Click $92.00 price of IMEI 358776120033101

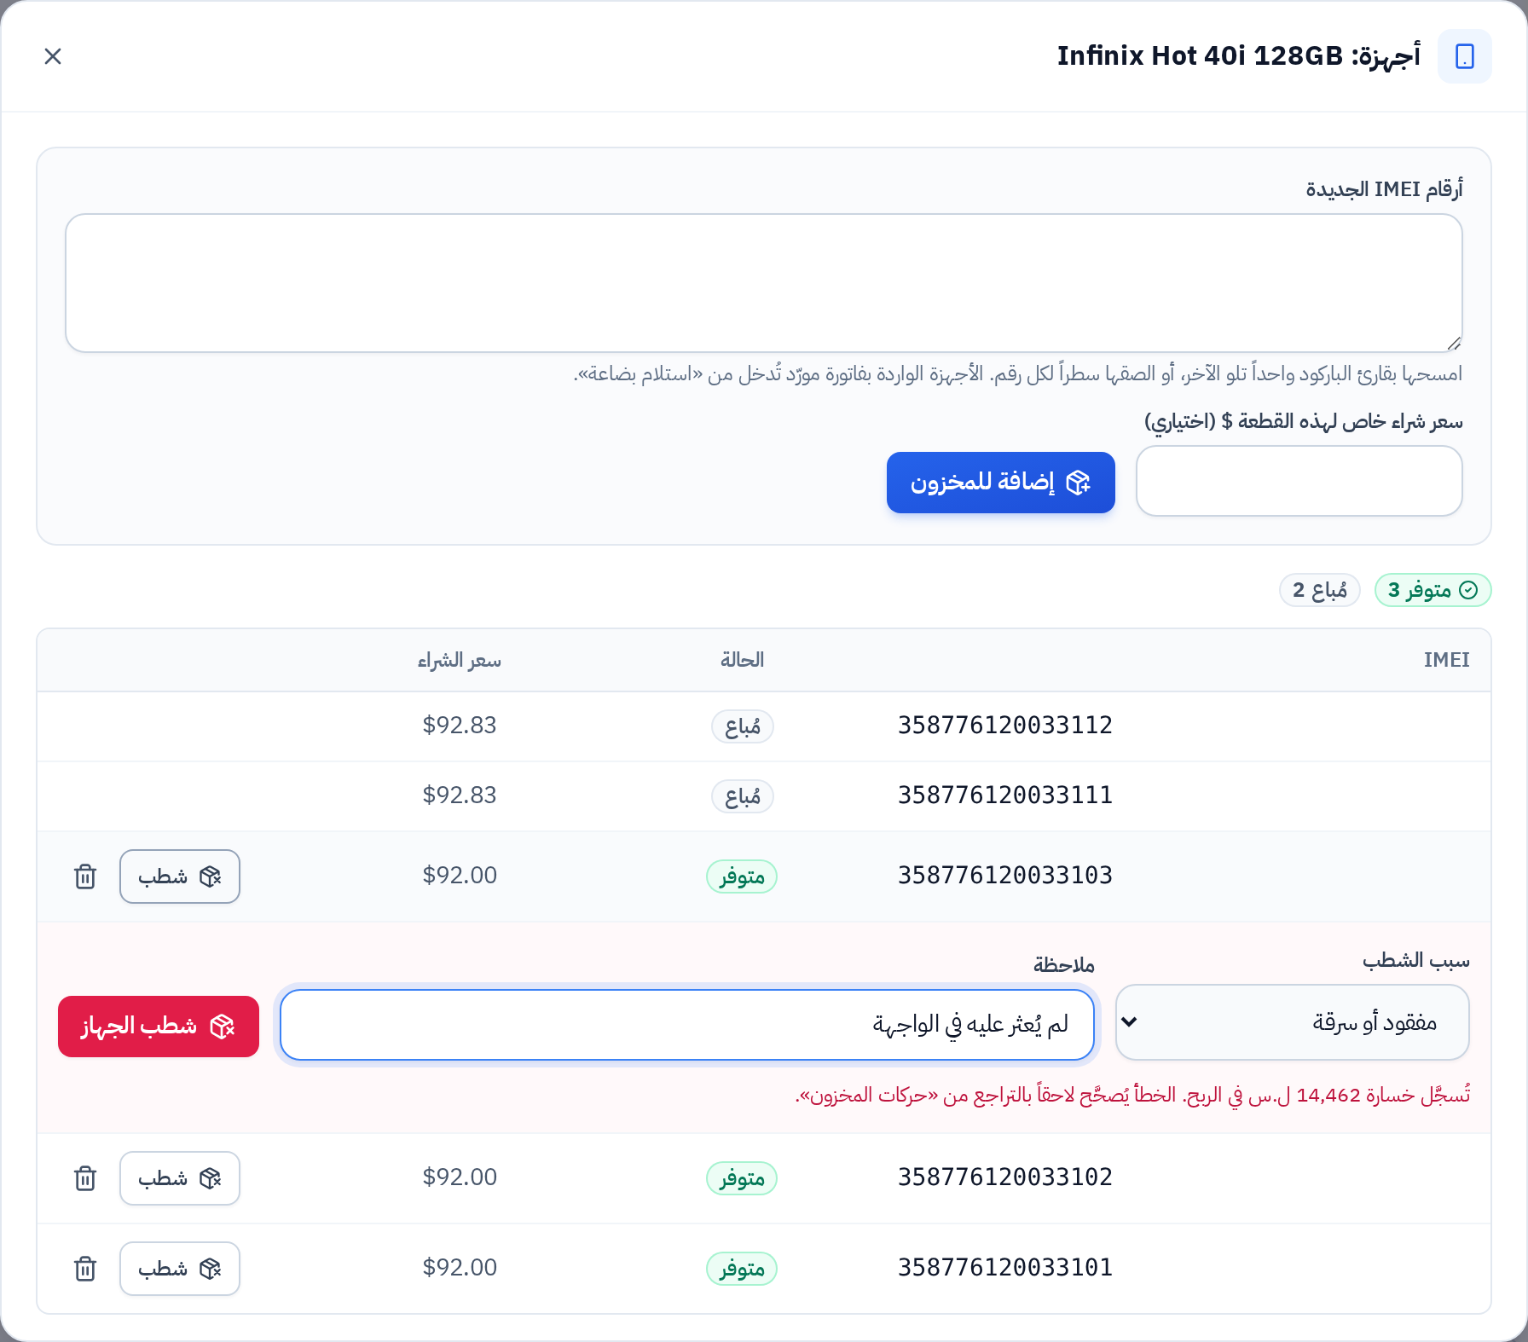pyautogui.click(x=460, y=1268)
